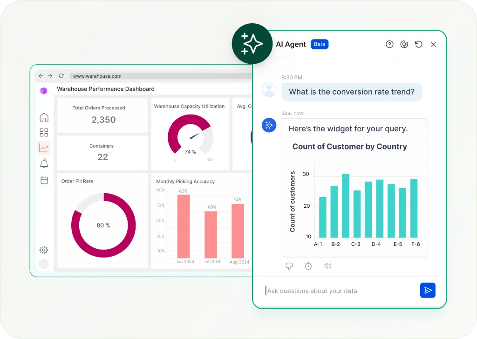Viewport: 477px width, 339px height.
Task: Click the browser back arrow
Action: (41, 76)
